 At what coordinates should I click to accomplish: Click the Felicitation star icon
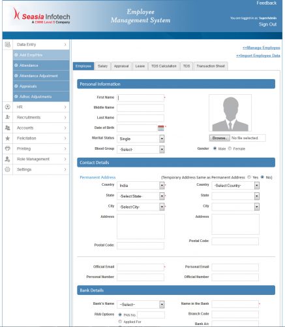click(8, 138)
